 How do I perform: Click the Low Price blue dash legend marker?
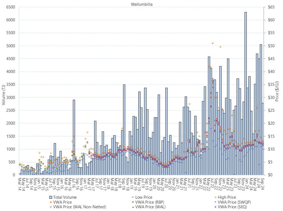[133, 197]
